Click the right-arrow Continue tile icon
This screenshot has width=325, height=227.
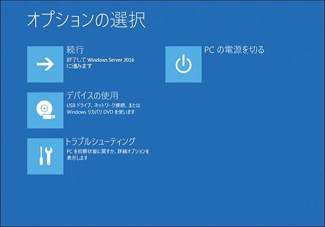[45, 65]
